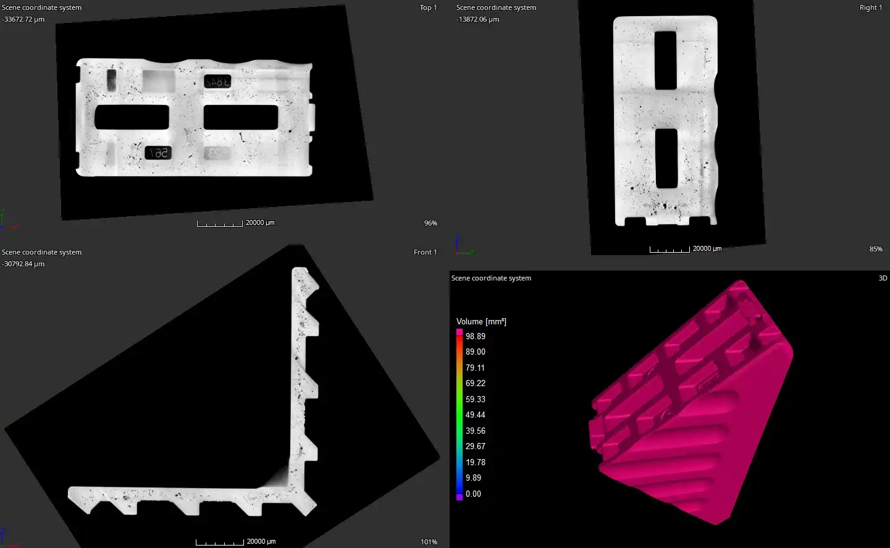The image size is (890, 548).
Task: Click Scene coordinate system label in Right 1 view
Action: coord(496,8)
